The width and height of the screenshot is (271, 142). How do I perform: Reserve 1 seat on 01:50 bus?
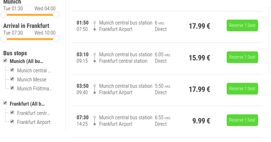242,25
